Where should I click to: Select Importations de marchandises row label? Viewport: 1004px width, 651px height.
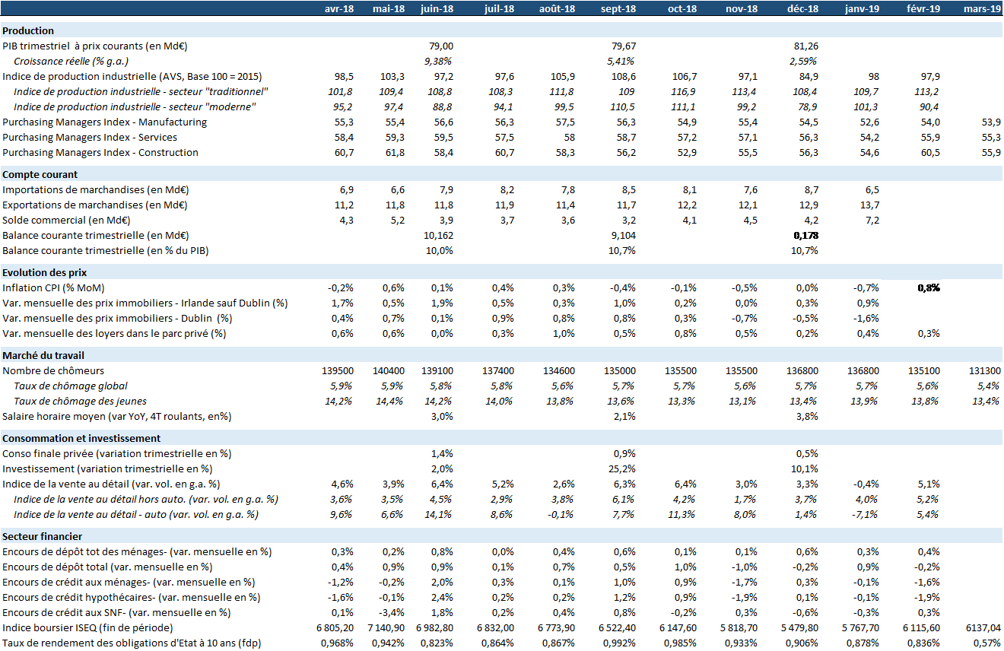[94, 189]
